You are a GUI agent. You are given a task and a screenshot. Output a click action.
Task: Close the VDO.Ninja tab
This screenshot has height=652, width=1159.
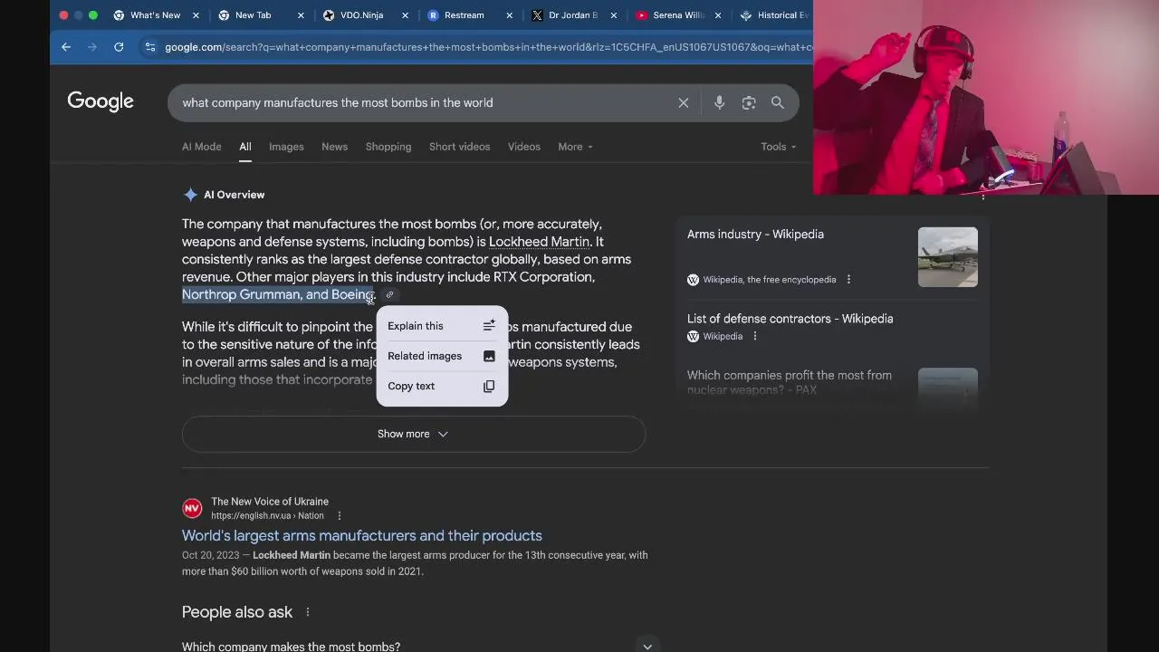click(x=405, y=15)
